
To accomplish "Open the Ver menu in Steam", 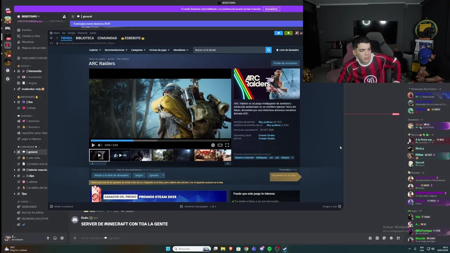I will pos(64,33).
